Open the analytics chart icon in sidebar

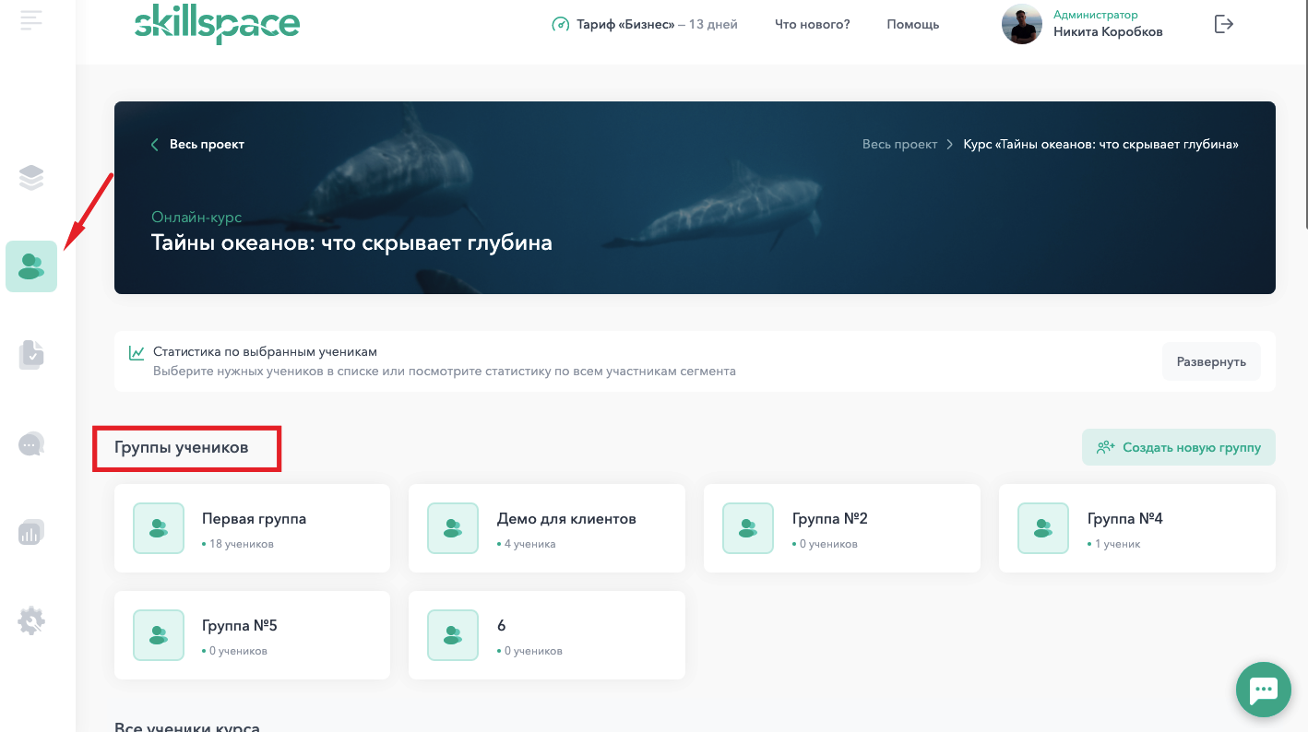point(31,532)
